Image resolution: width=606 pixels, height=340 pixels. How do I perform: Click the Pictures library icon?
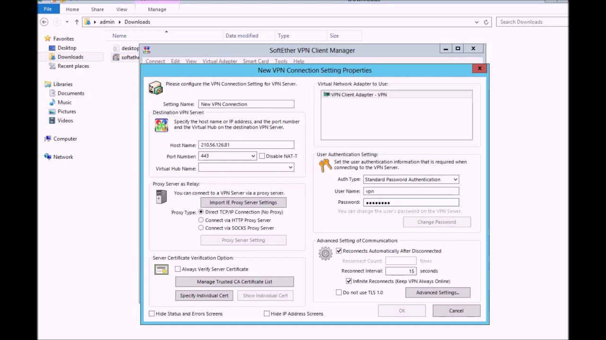tap(53, 111)
